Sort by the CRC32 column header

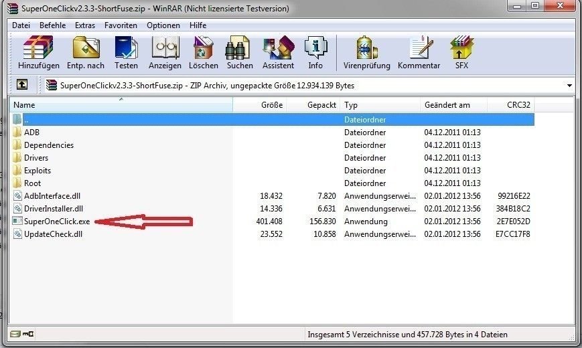[511, 104]
